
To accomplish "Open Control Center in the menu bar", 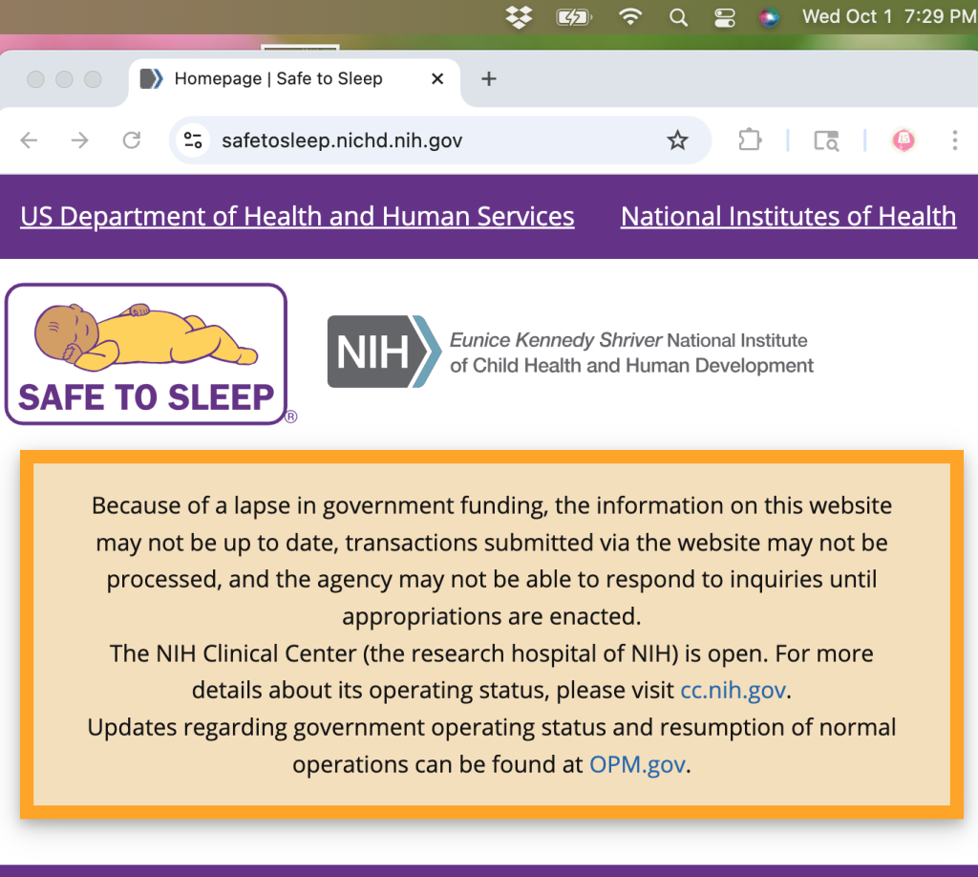I will (x=724, y=16).
